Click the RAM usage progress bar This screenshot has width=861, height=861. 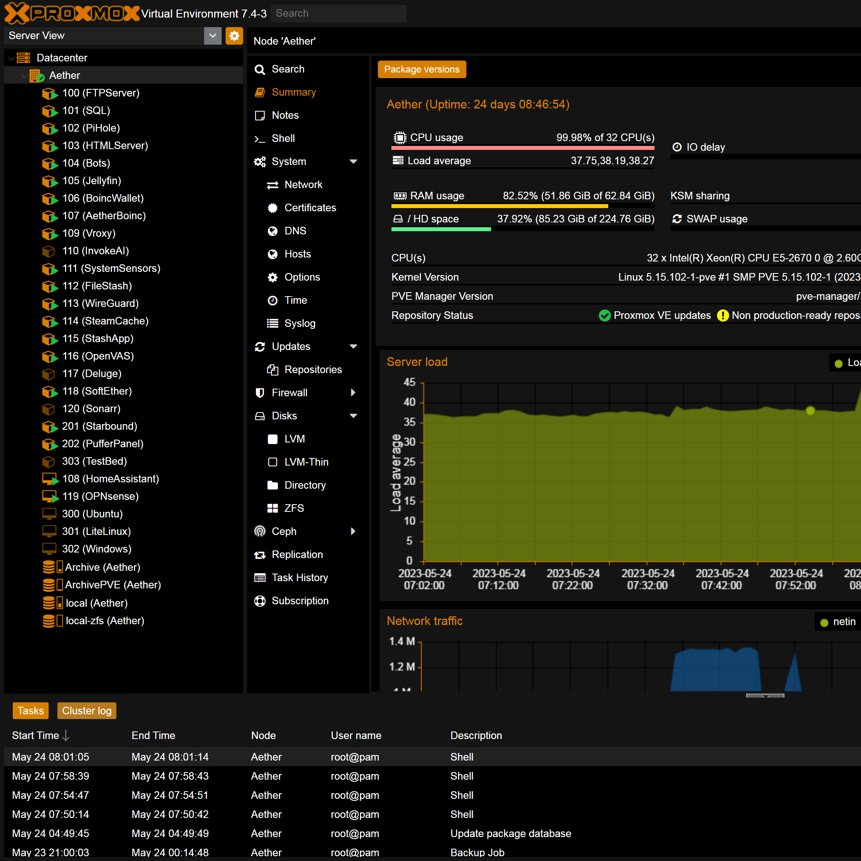click(x=523, y=206)
